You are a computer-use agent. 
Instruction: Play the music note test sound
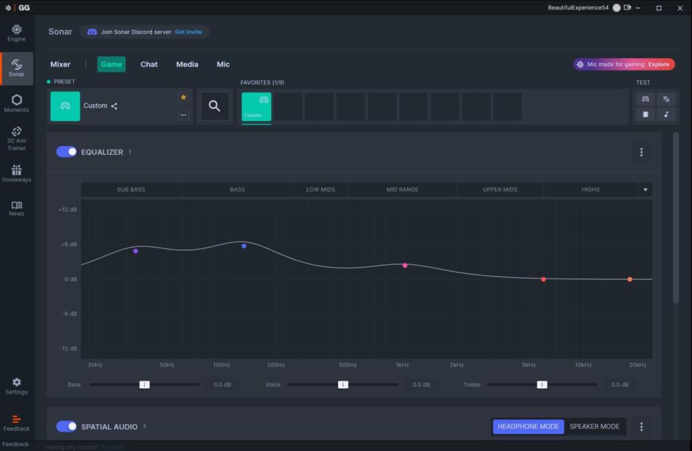[x=666, y=114]
